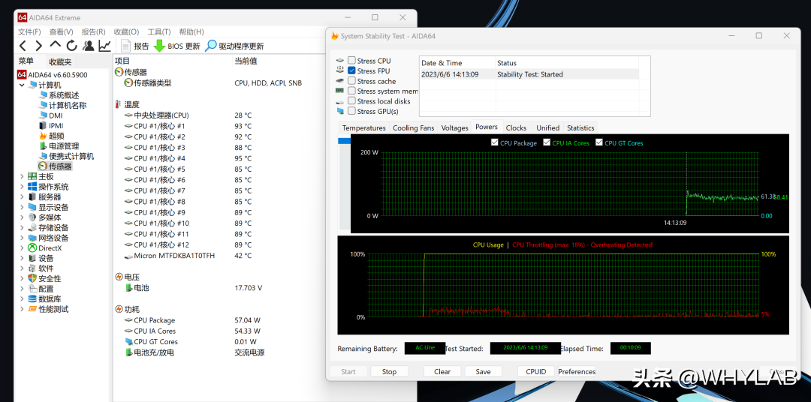This screenshot has height=402, width=811.
Task: Switch to the Statistics tab
Action: (x=580, y=127)
